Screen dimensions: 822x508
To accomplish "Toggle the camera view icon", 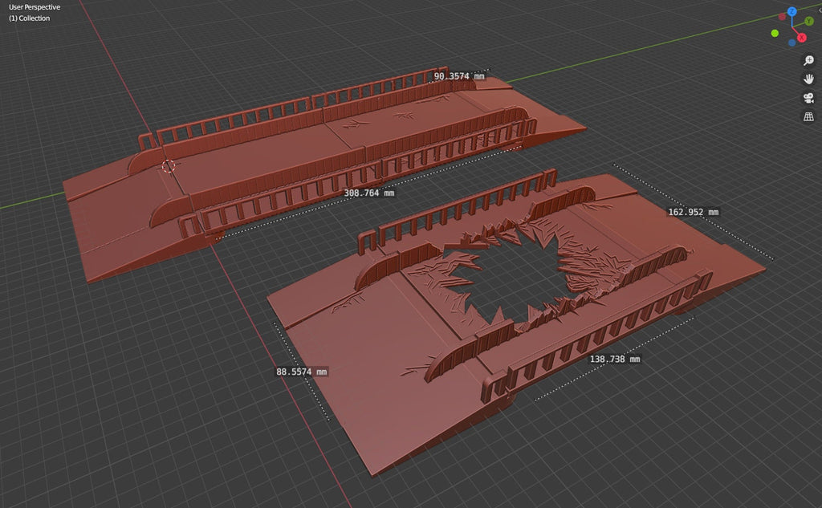I will (x=808, y=98).
